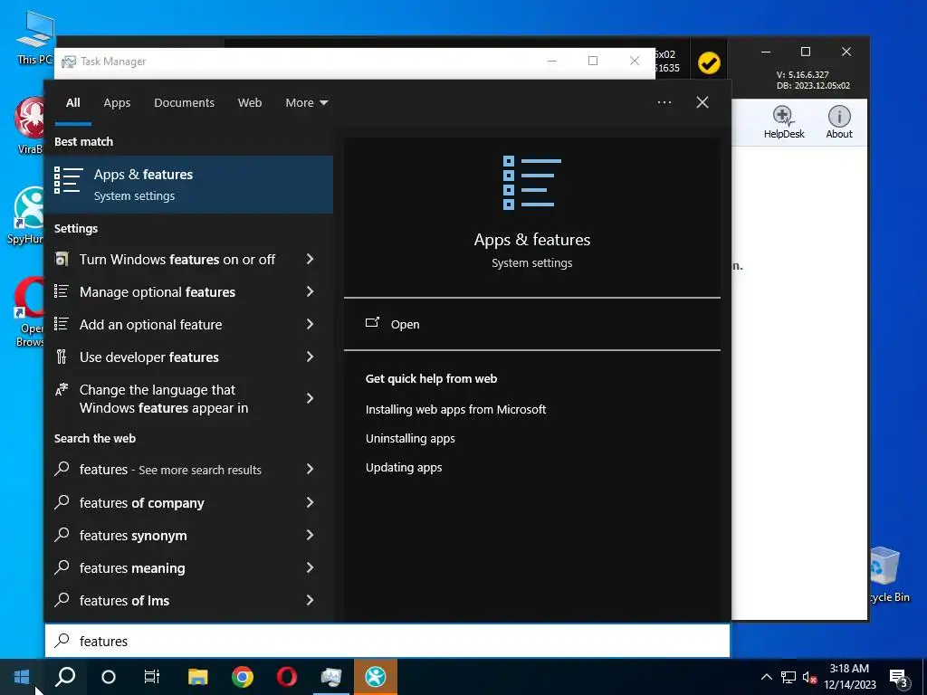Switch to the Documents search filter tab
Screen dimensions: 927x695
coord(184,103)
